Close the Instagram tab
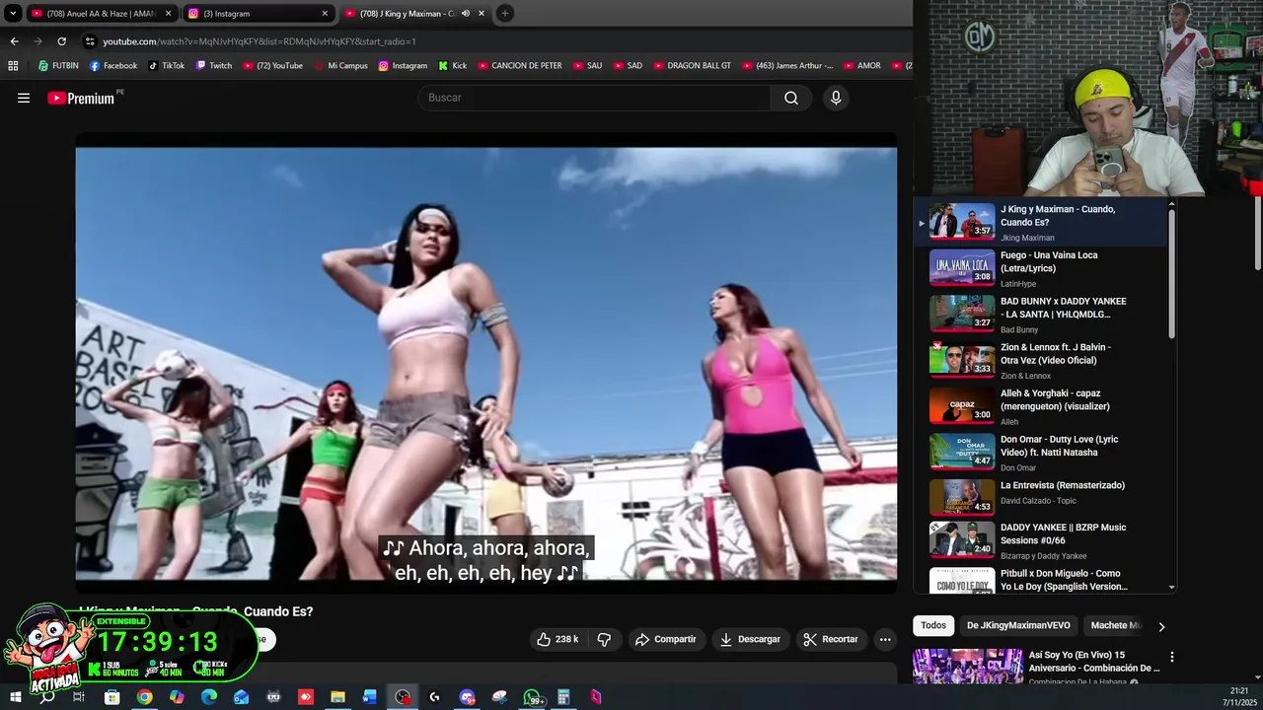Viewport: 1263px width, 710px height. (325, 14)
